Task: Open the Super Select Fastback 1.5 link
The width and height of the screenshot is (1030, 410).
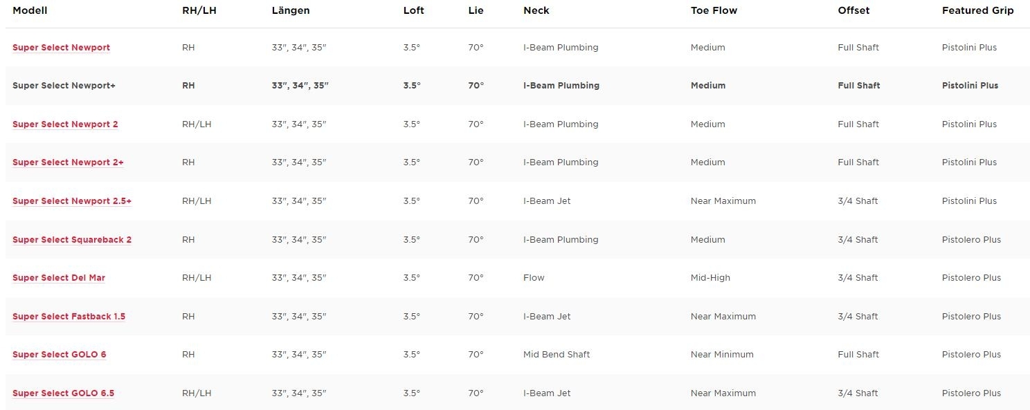Action: click(x=69, y=317)
